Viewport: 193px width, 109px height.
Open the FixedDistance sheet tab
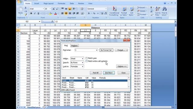(x=34, y=107)
